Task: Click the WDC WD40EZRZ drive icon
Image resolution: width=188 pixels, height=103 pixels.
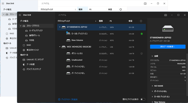Action: pyautogui.click(x=64, y=47)
